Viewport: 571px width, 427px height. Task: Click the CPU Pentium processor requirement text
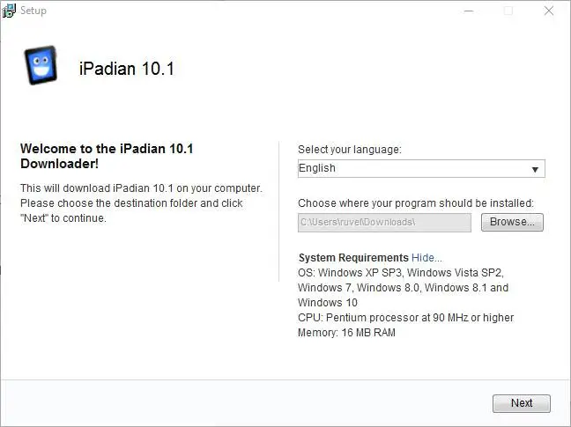(405, 317)
